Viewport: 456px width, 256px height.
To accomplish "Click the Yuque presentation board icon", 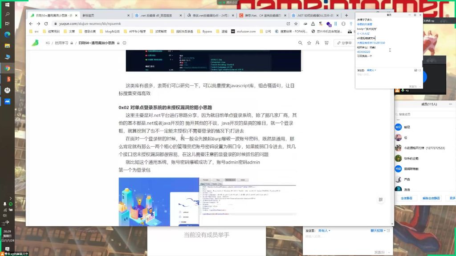I will click(326, 43).
